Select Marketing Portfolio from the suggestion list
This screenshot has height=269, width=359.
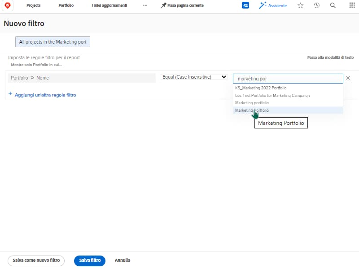(x=251, y=110)
